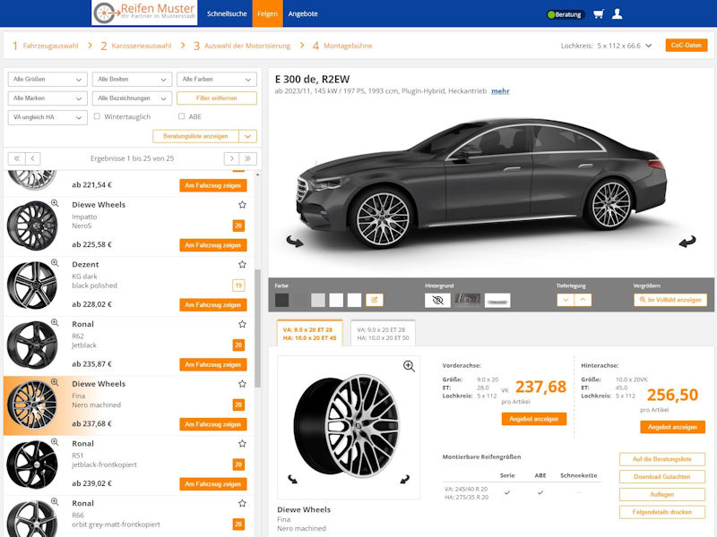Raise the vehicle with Tieferlegung up arrow
The width and height of the screenshot is (717, 537).
[x=583, y=300]
